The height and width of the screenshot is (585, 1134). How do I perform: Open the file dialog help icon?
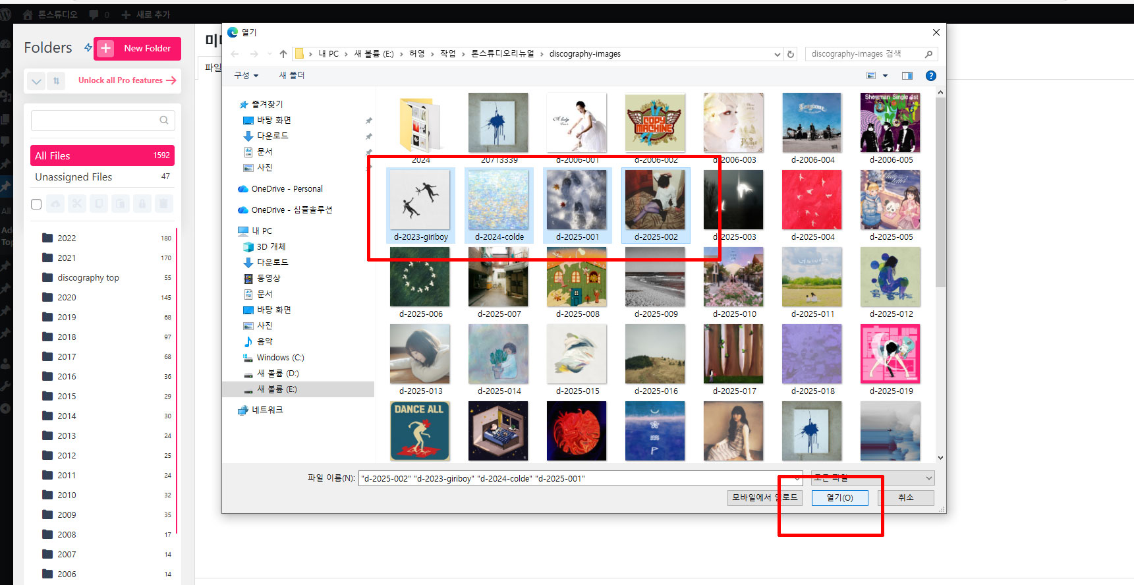coord(930,76)
